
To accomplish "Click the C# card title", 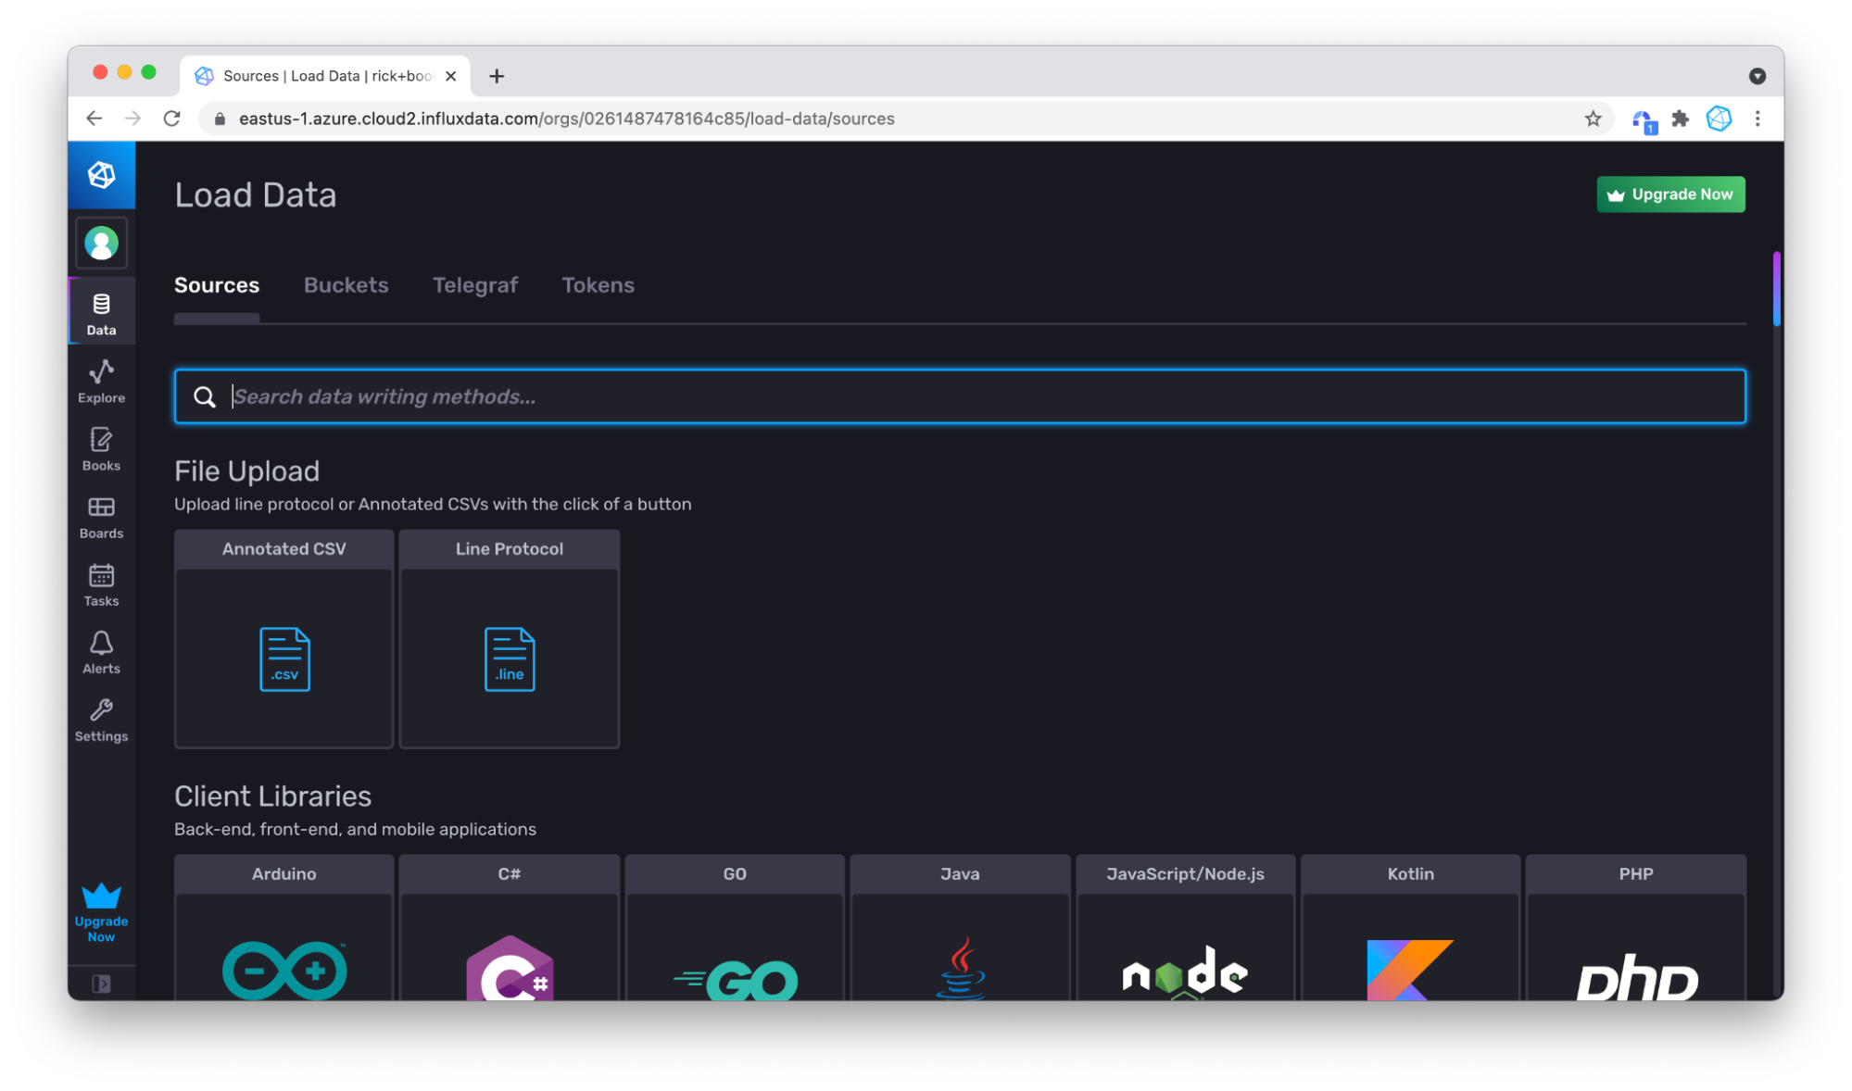I will coord(510,873).
